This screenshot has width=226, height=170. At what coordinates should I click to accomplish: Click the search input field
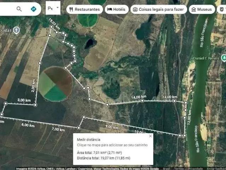coord(7,9)
